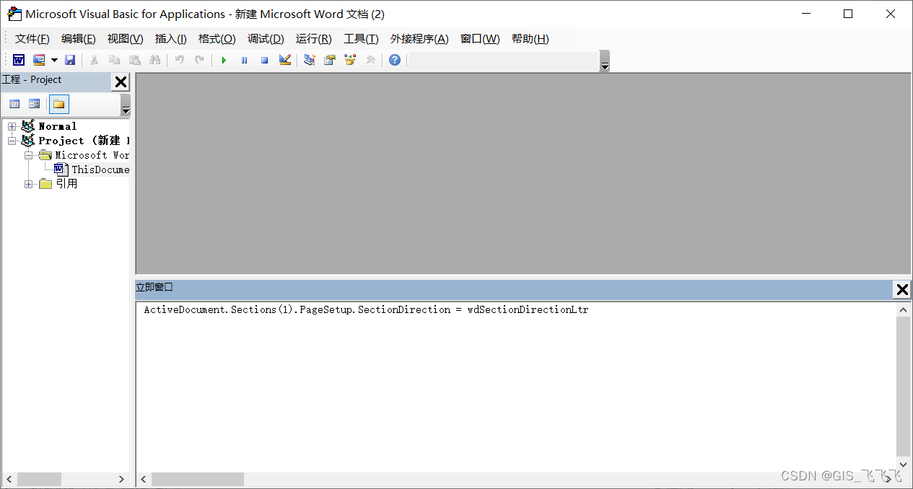Click View Code icon in Project panel
The height and width of the screenshot is (489, 913).
tap(14, 104)
